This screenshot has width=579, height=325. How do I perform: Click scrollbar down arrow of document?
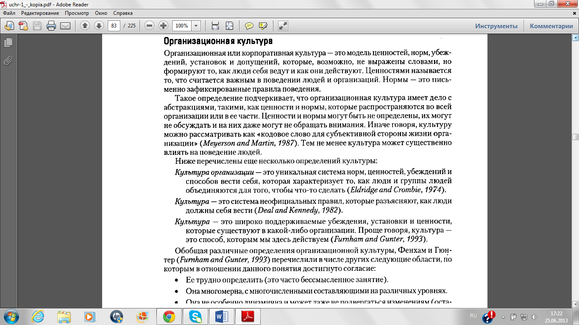[575, 304]
